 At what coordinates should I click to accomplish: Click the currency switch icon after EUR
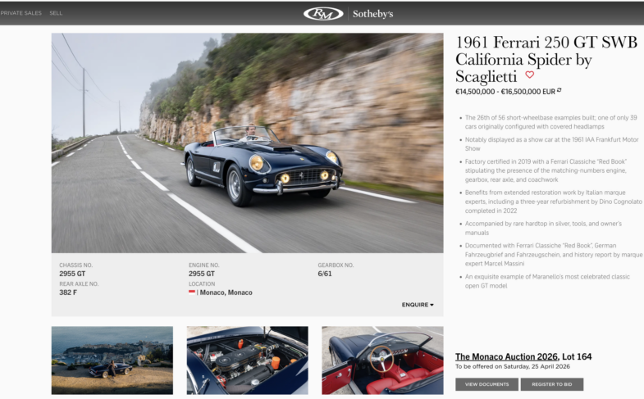coord(559,91)
